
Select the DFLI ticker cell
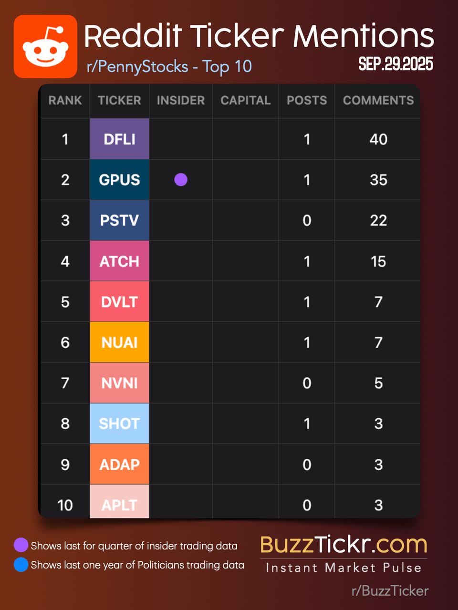(x=119, y=139)
